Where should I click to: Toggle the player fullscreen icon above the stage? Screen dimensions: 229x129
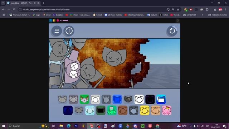(178, 20)
